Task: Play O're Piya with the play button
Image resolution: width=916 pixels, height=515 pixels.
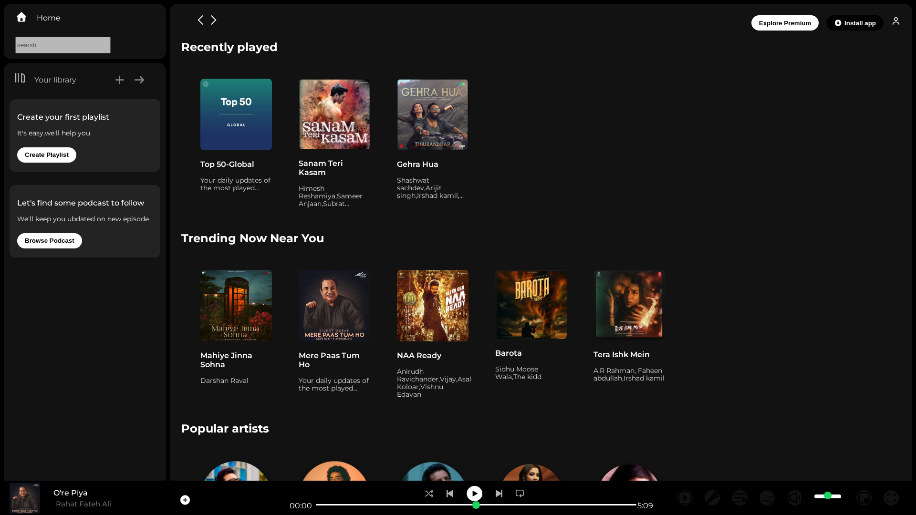Action: pyautogui.click(x=474, y=494)
